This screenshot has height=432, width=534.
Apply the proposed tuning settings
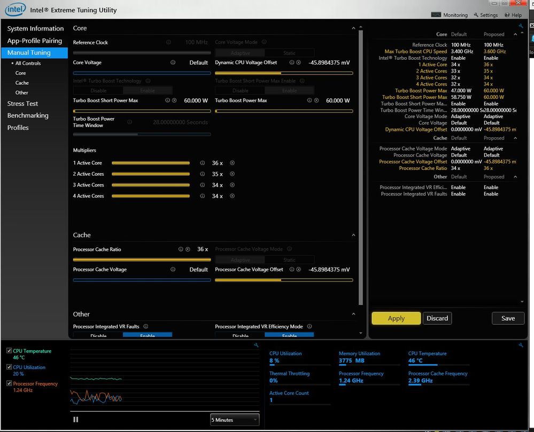pos(396,318)
